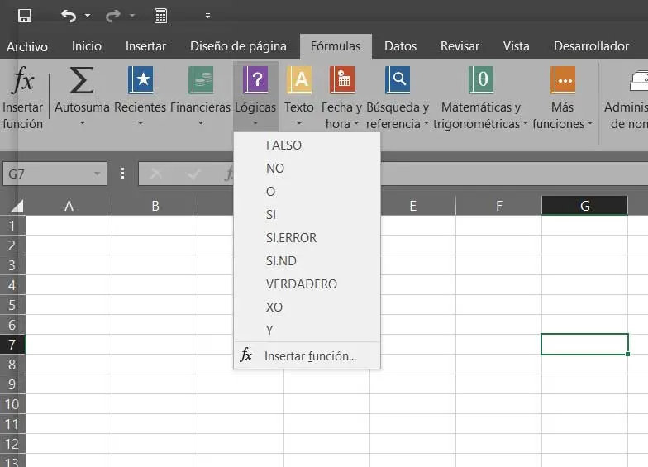
Task: Click the Undo arrow in toolbar
Action: [x=69, y=16]
